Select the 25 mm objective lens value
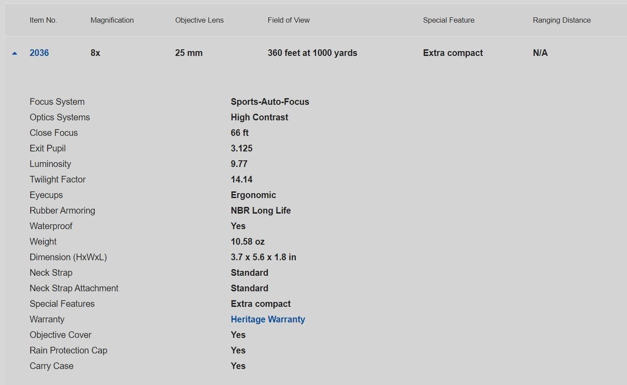Image resolution: width=627 pixels, height=385 pixels. click(189, 53)
